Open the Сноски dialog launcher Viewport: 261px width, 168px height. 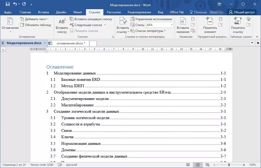113,37
